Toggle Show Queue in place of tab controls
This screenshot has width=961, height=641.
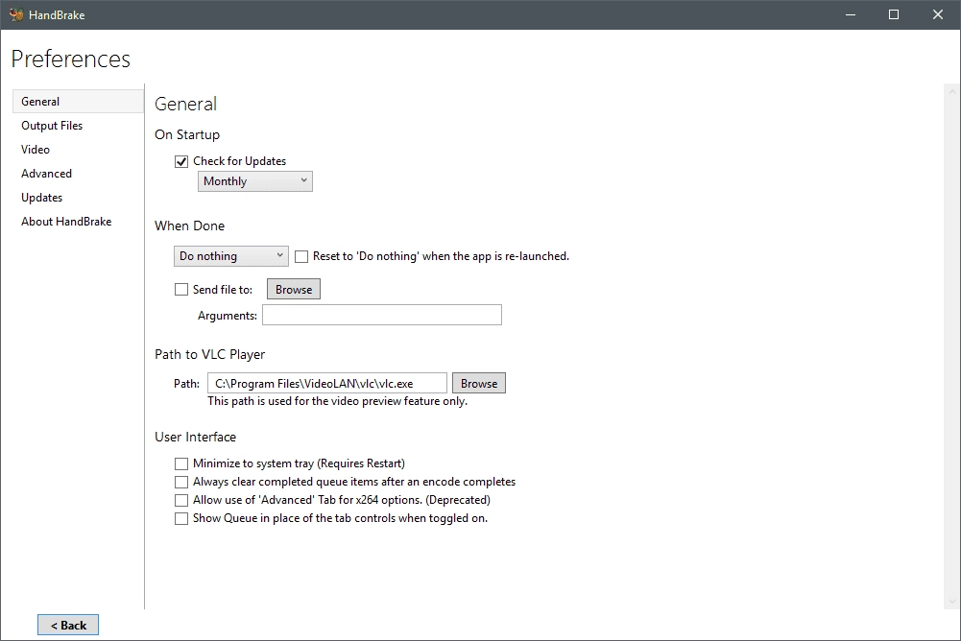click(x=181, y=518)
